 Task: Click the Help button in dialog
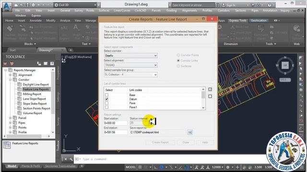click(x=205, y=142)
